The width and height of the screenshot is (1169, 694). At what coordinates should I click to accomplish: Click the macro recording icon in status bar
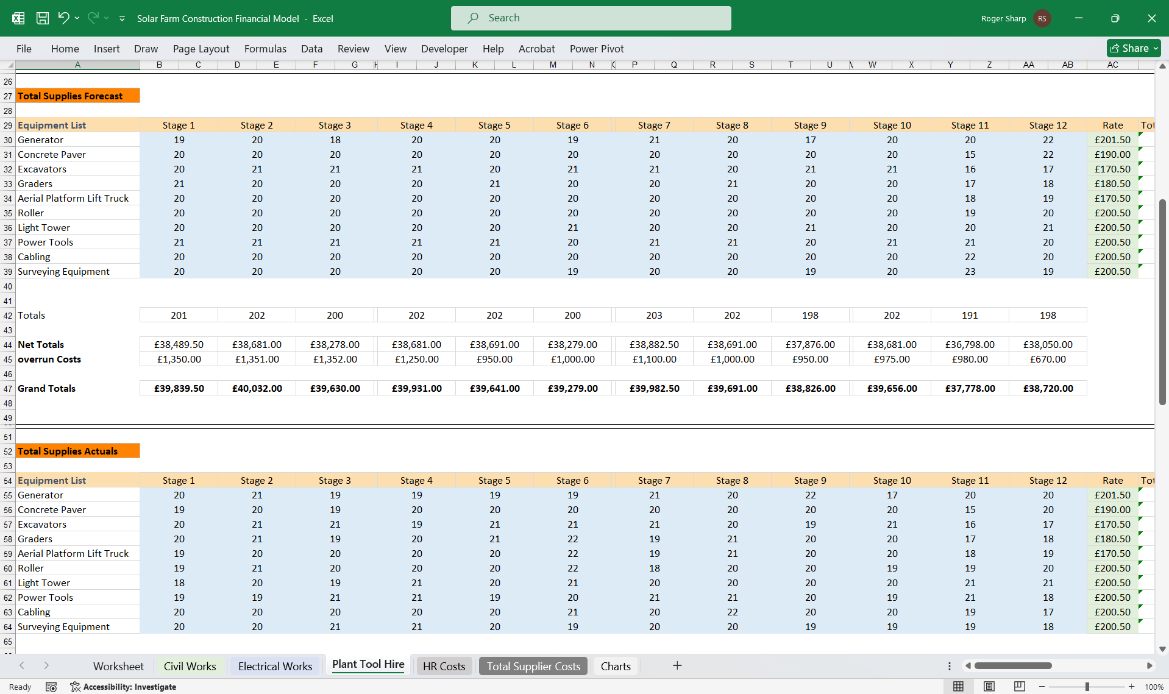51,687
